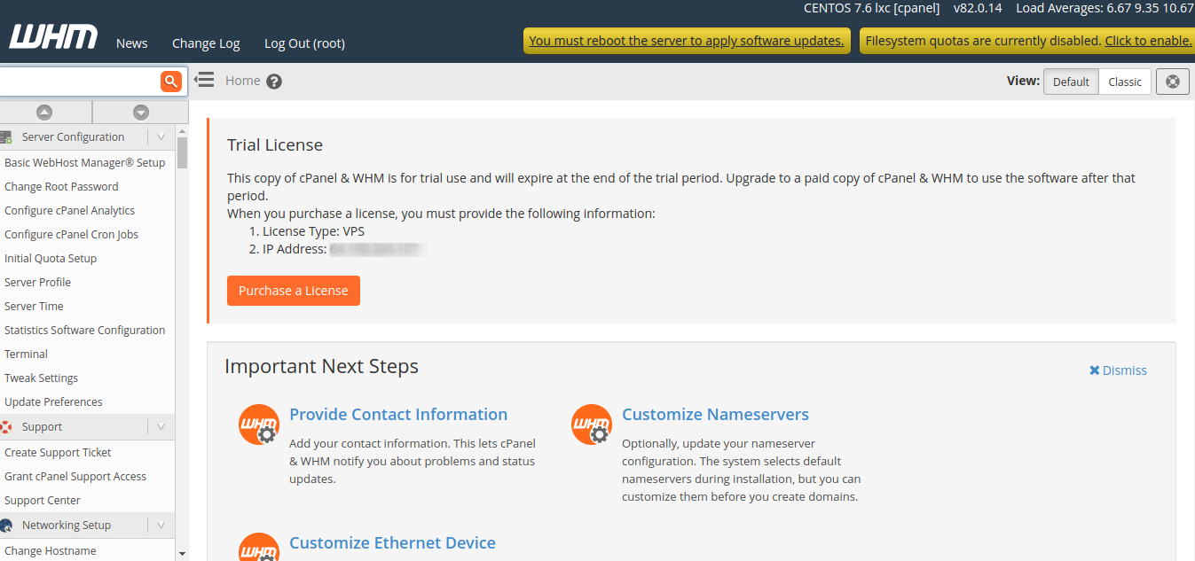Open Tweak Settings
Image resolution: width=1195 pixels, height=561 pixels.
42,378
